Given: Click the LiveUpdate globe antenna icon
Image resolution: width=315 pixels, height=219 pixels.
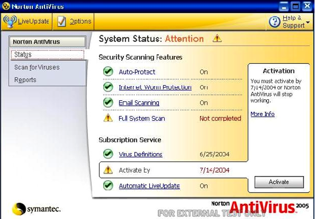Looking at the screenshot, I should point(10,21).
